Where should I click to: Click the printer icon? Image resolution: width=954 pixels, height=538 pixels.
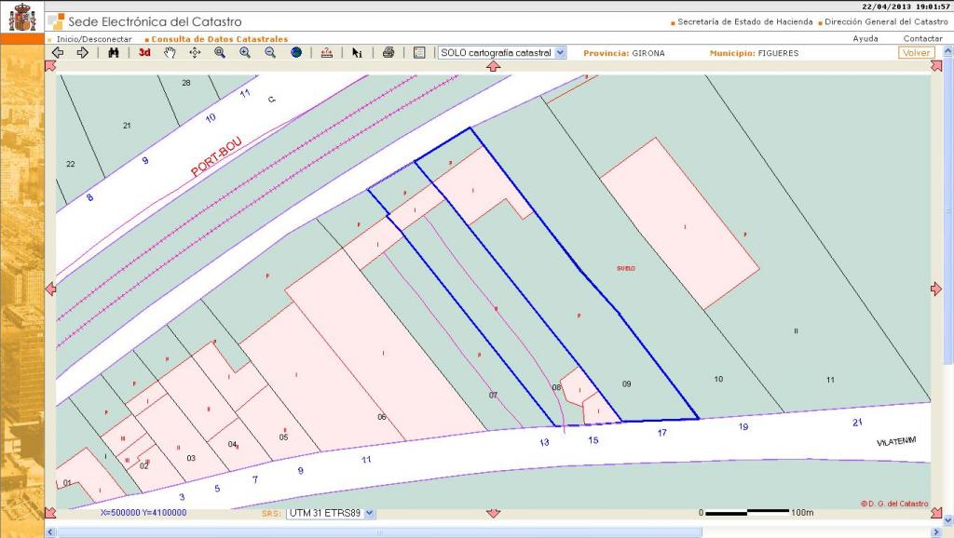388,53
